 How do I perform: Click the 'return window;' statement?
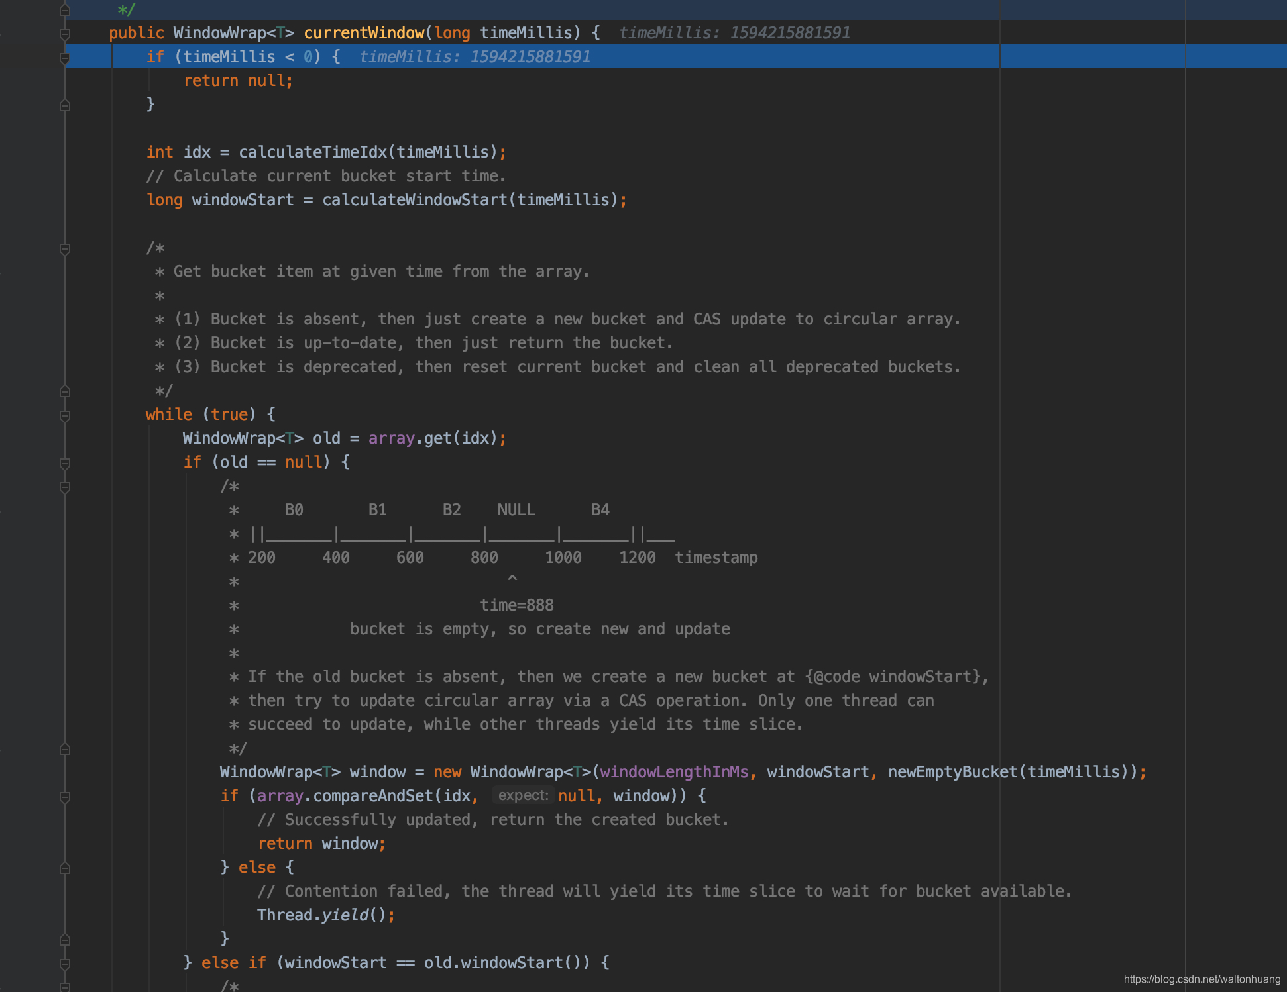[321, 844]
